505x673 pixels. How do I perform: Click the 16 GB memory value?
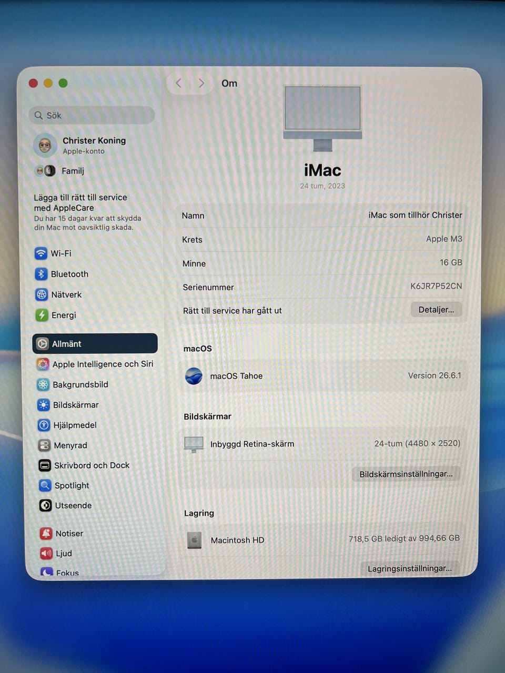(451, 262)
